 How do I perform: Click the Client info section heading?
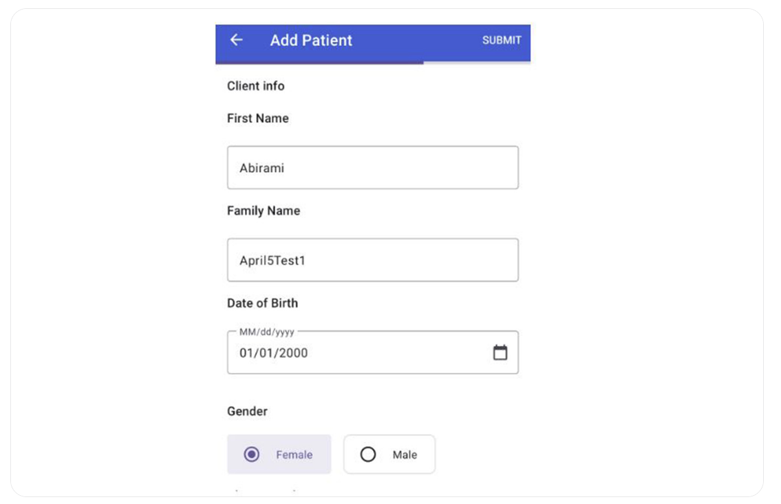coord(256,86)
